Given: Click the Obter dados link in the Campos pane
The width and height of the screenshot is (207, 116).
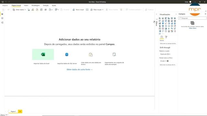Looking at the screenshot, I should pyautogui.click(x=192, y=28).
